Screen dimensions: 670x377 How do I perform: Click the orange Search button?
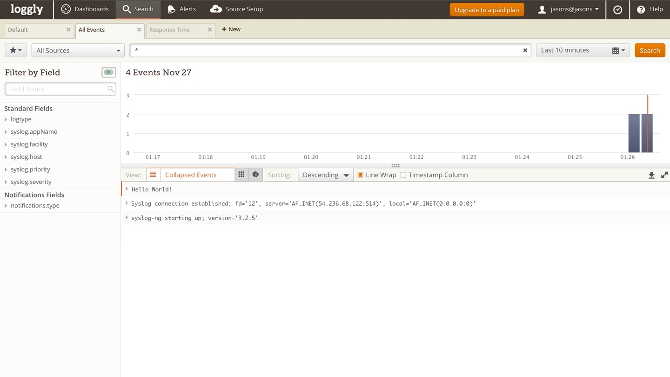[x=650, y=50]
